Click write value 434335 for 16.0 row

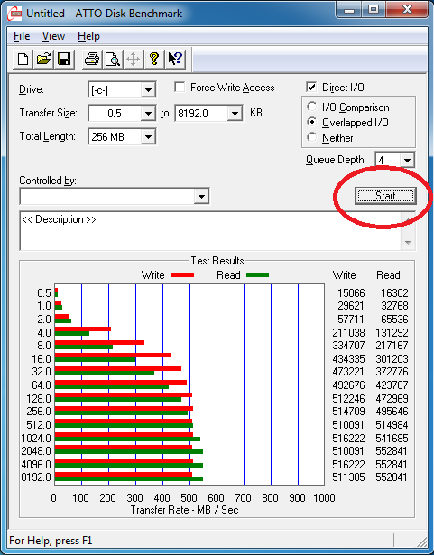coord(348,359)
